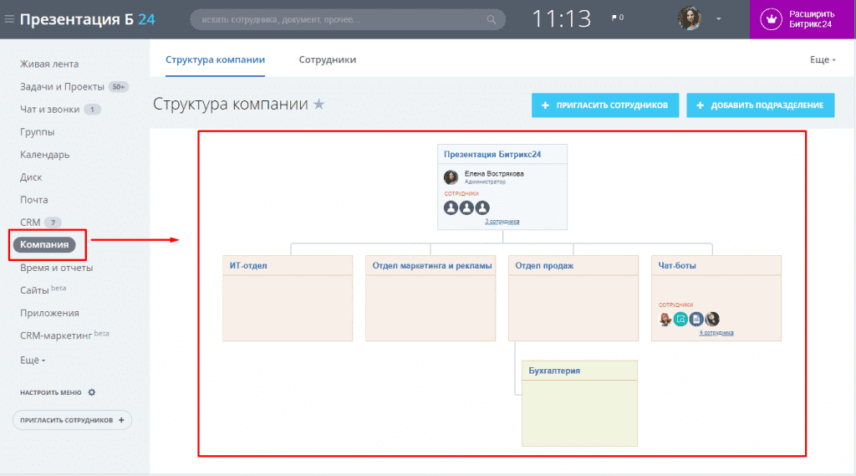Select the Бухгалтерия department box
856x476 pixels.
[x=579, y=403]
